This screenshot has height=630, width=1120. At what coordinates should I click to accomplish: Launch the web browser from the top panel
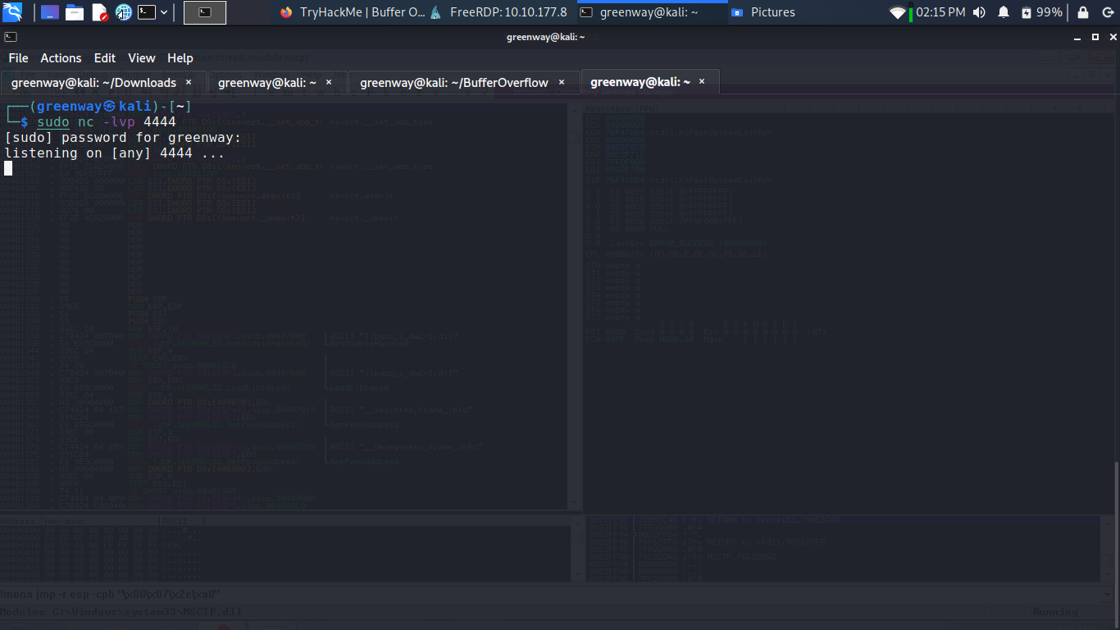123,12
